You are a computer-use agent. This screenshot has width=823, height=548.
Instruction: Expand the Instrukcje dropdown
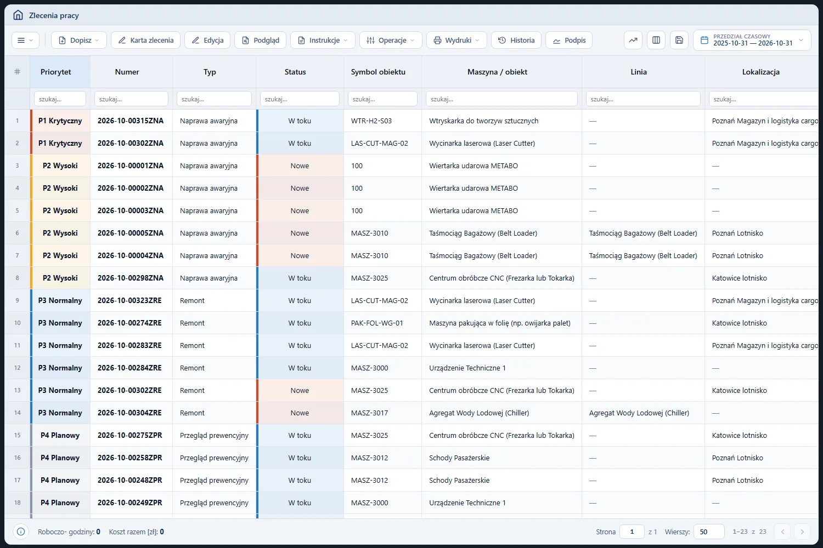click(323, 40)
